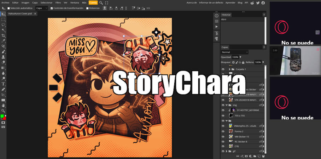Screen dimensions: 321x159
Task: Toggle fullscreen mode icon
Action: coord(106,2)
